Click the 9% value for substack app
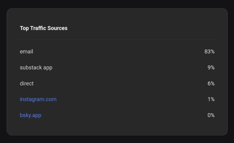Screen dimensions: 234x143 (x=211, y=67)
